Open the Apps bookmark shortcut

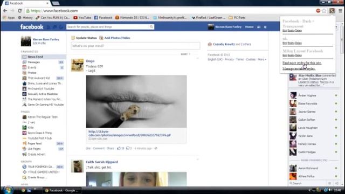click(x=9, y=18)
